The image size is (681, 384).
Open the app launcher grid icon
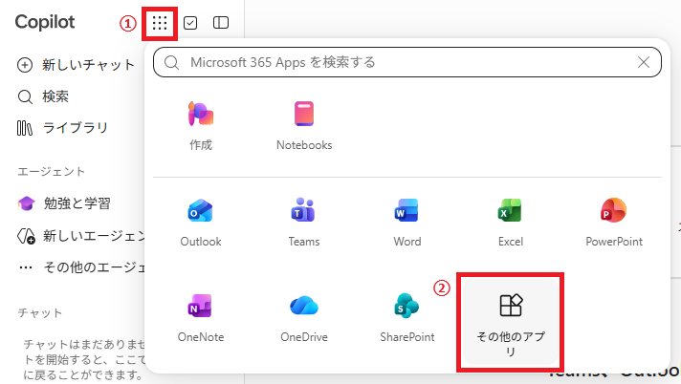coord(160,23)
